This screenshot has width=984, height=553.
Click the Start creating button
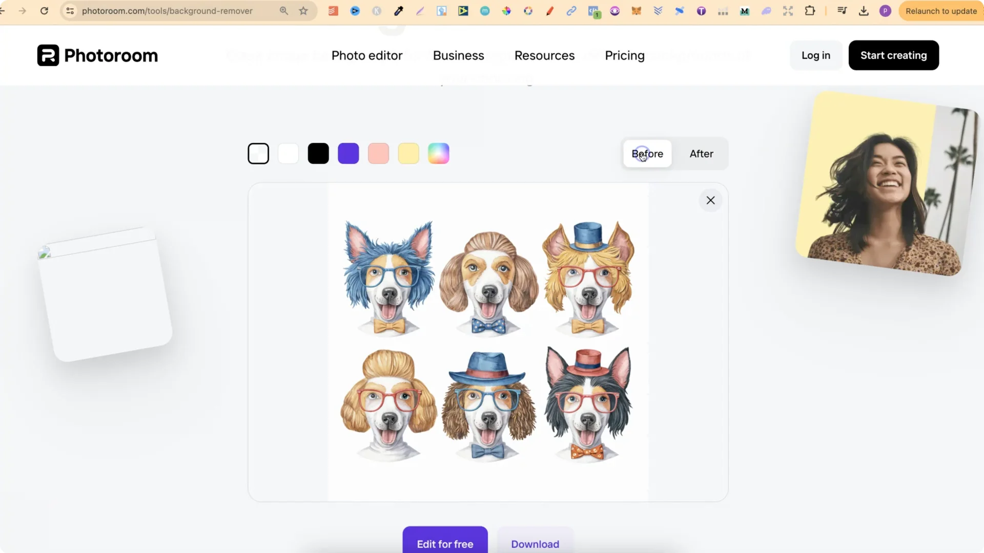[x=893, y=55]
